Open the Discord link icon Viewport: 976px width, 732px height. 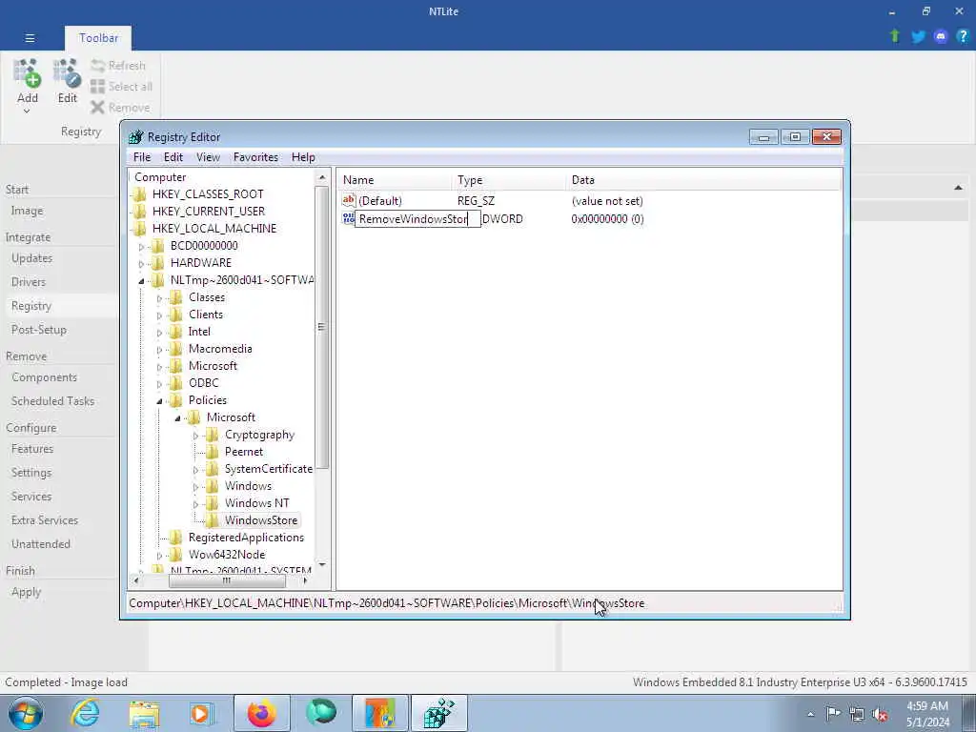click(x=941, y=36)
